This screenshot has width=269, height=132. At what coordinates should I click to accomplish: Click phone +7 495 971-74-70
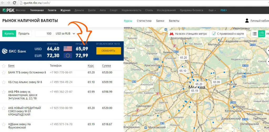tap(61, 124)
